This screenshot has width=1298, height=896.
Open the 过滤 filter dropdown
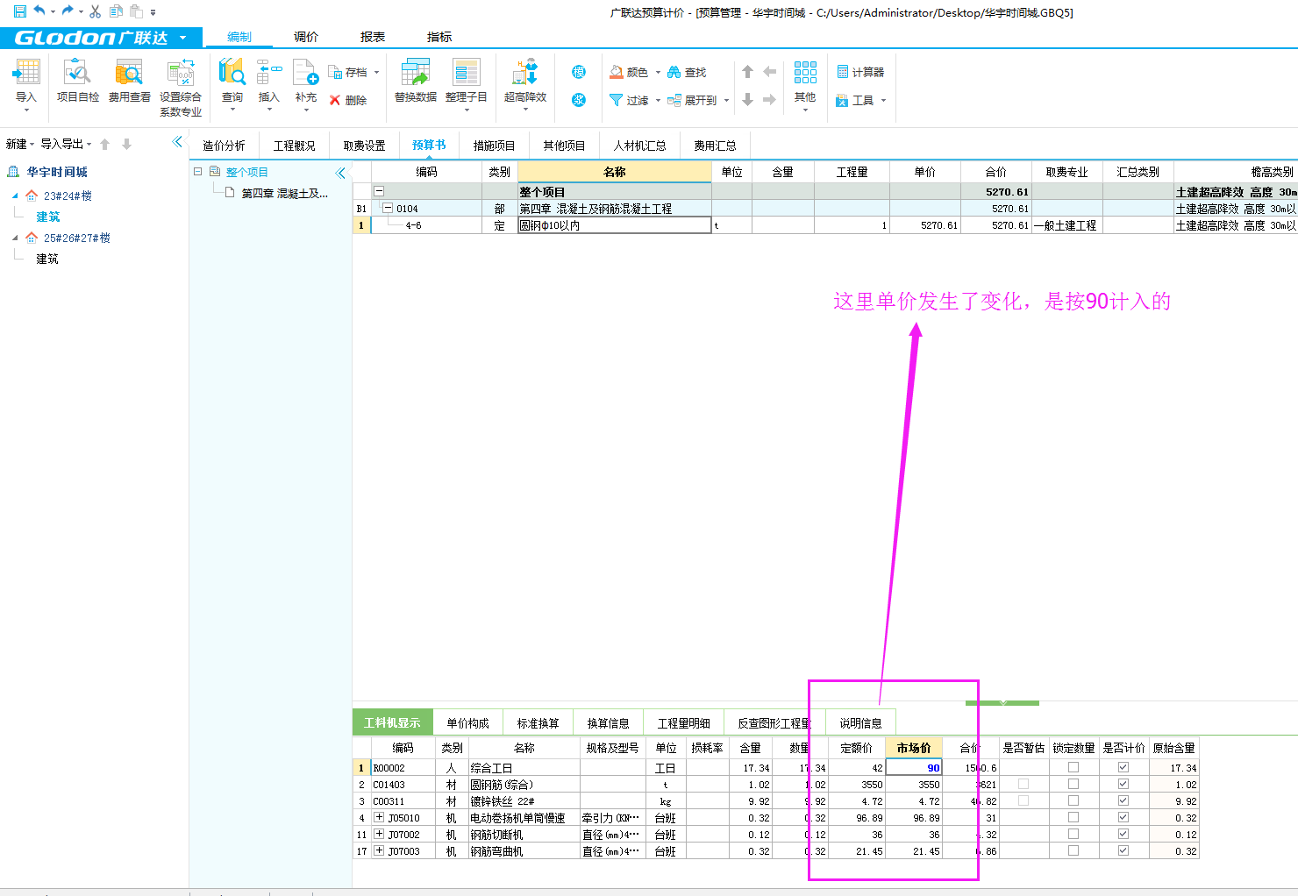point(658,100)
